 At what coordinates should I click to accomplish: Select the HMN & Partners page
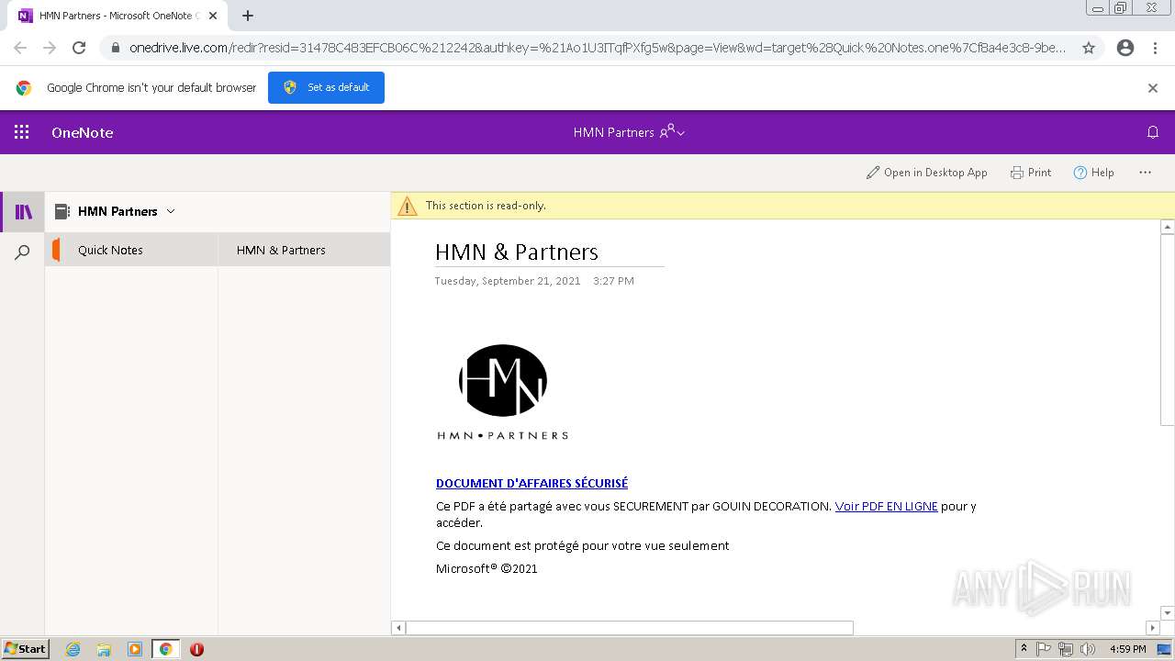[304, 250]
